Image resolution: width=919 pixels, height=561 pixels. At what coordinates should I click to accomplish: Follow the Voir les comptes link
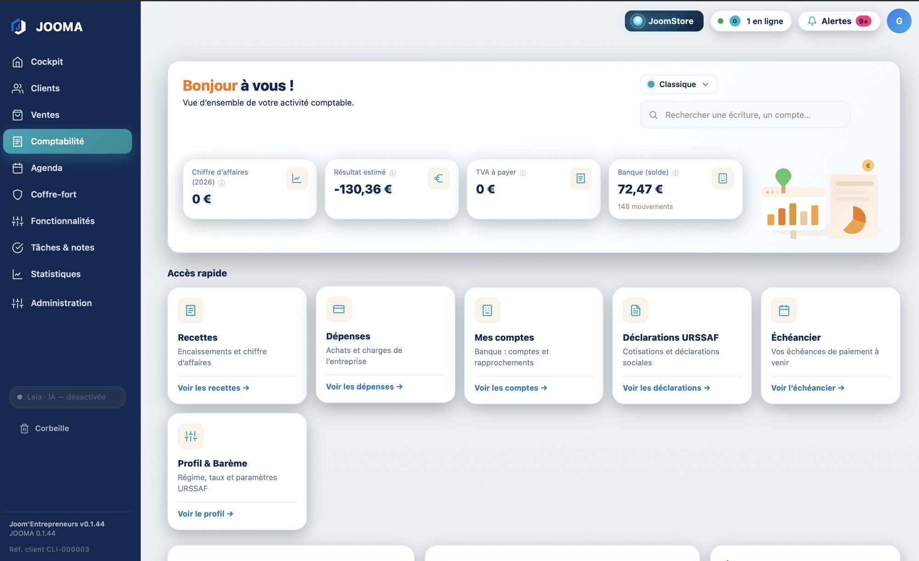point(511,388)
